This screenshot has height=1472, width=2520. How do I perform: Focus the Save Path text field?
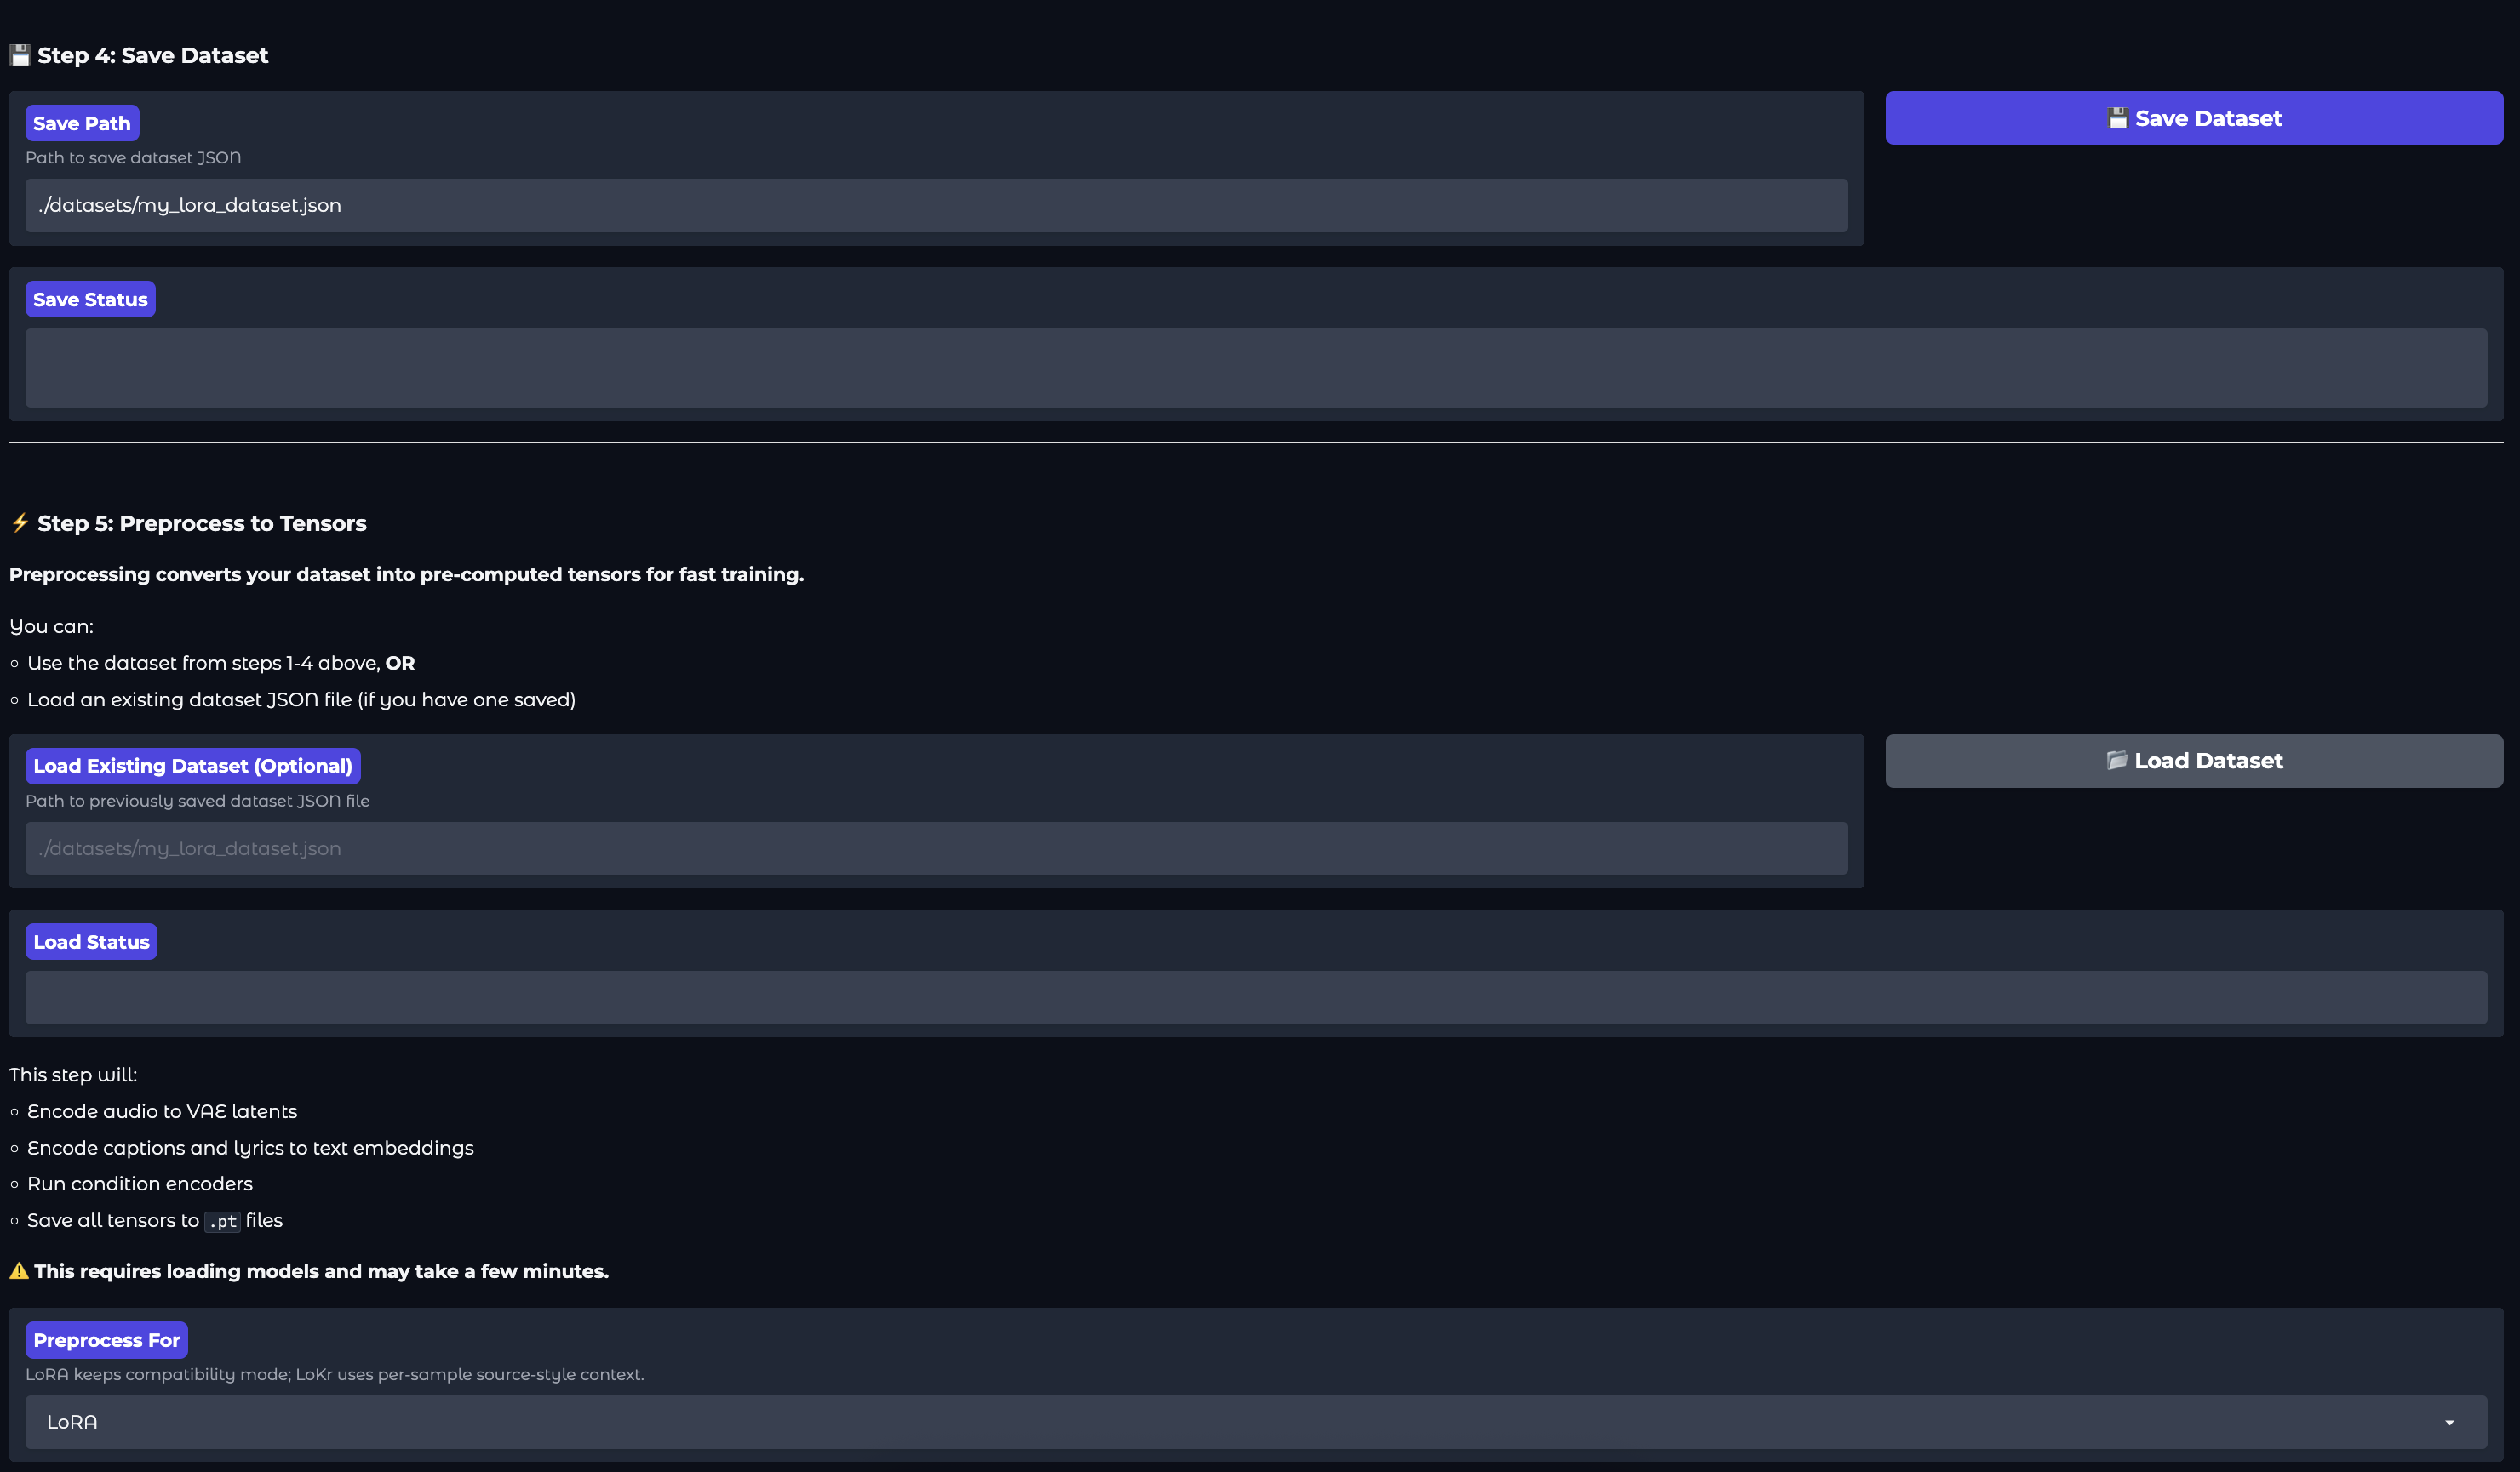pos(935,205)
